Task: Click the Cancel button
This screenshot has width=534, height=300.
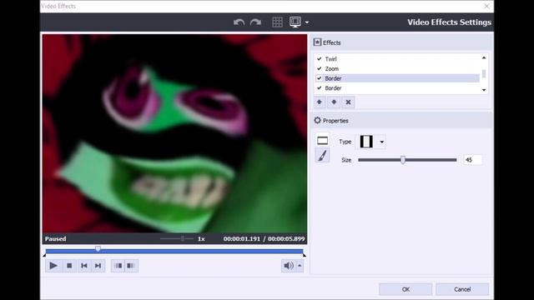Action: [462, 289]
